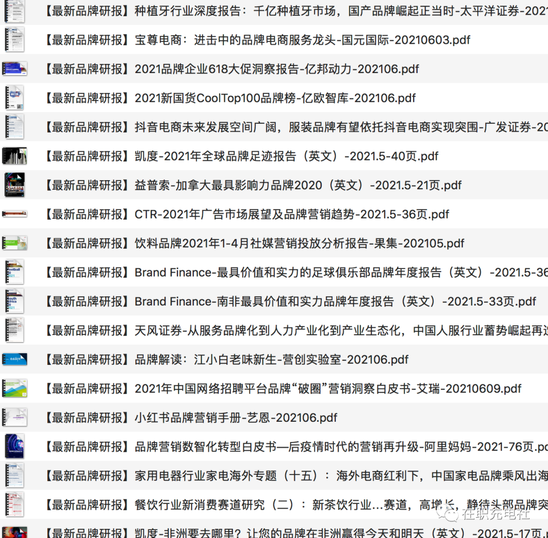Select file name 小红书品牌营销手册-艺恩-202106.pdf
Viewport: 548px width, 538px height.
point(190,417)
